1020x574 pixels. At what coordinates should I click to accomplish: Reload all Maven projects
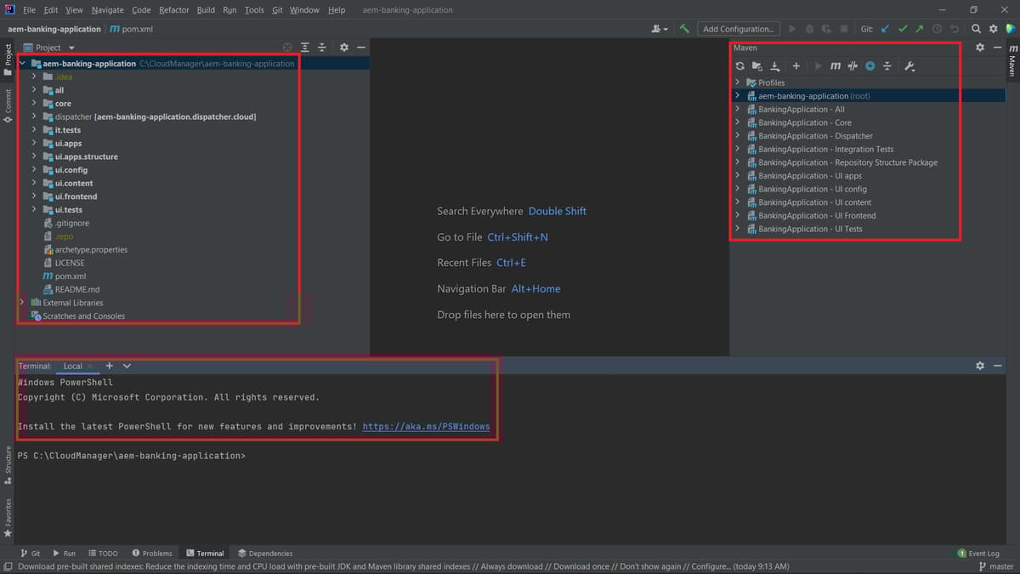click(x=739, y=65)
